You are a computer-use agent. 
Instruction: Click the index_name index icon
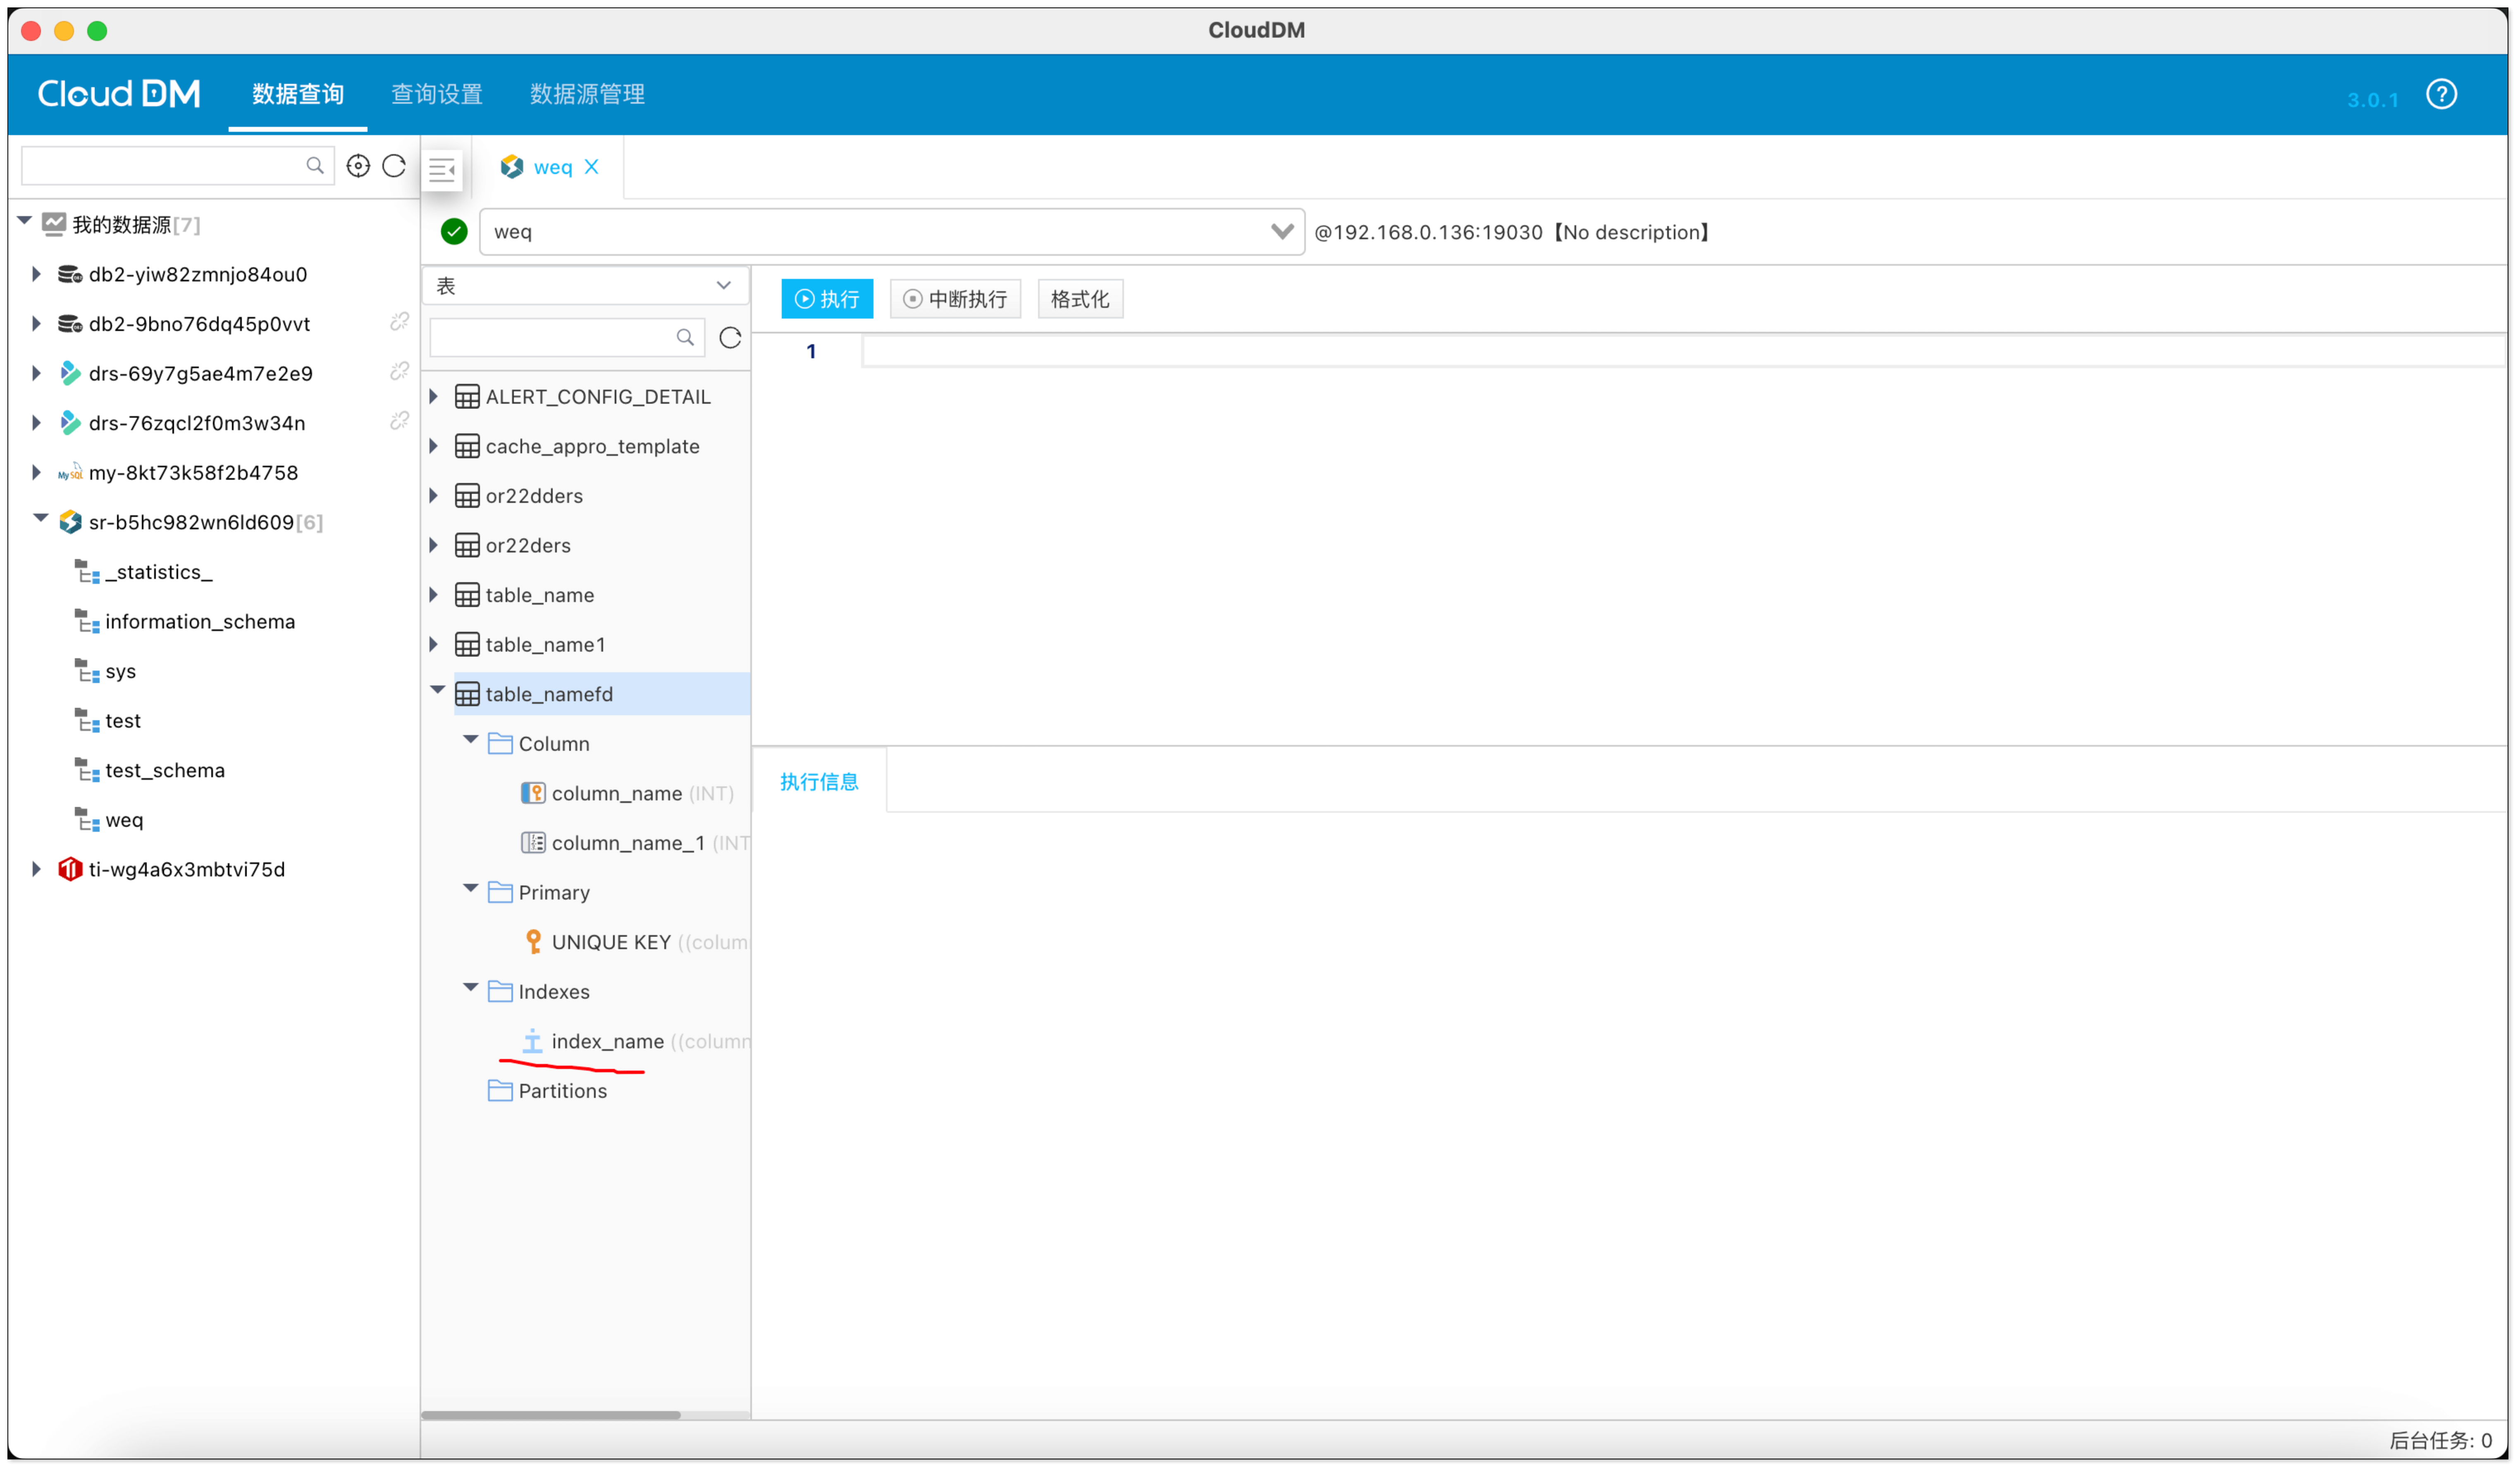coord(532,1041)
